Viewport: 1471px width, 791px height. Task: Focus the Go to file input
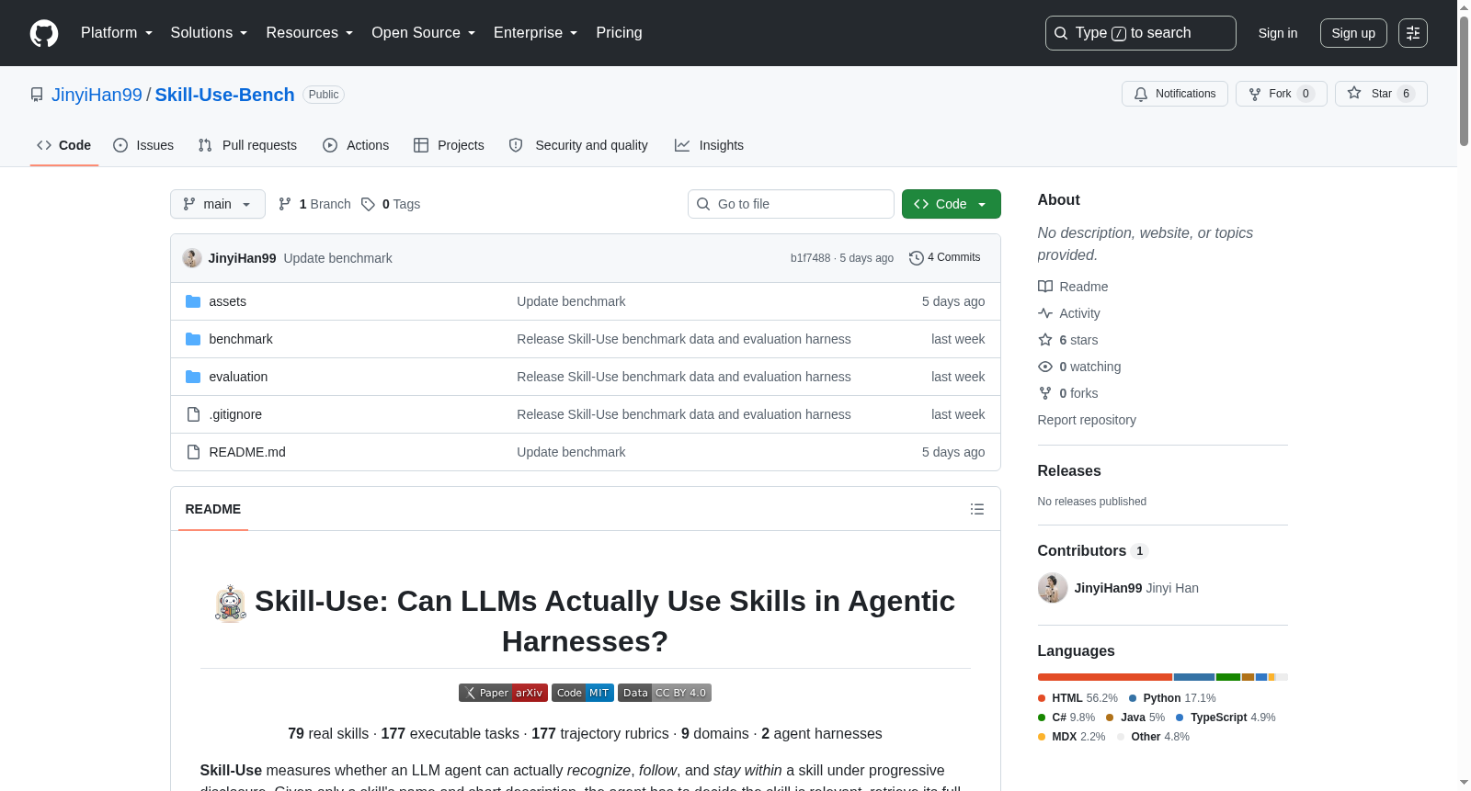tap(791, 204)
